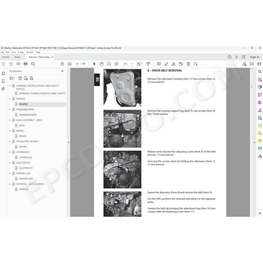This screenshot has height=263, width=263.
Task: Choose the Selection arrow tool
Action: pyautogui.click(x=94, y=64)
